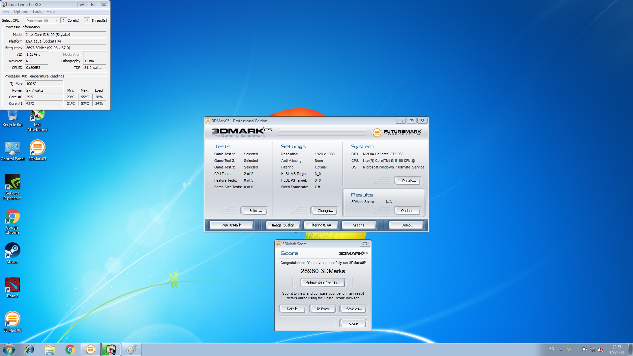Show hidden system tray icons

[561, 350]
